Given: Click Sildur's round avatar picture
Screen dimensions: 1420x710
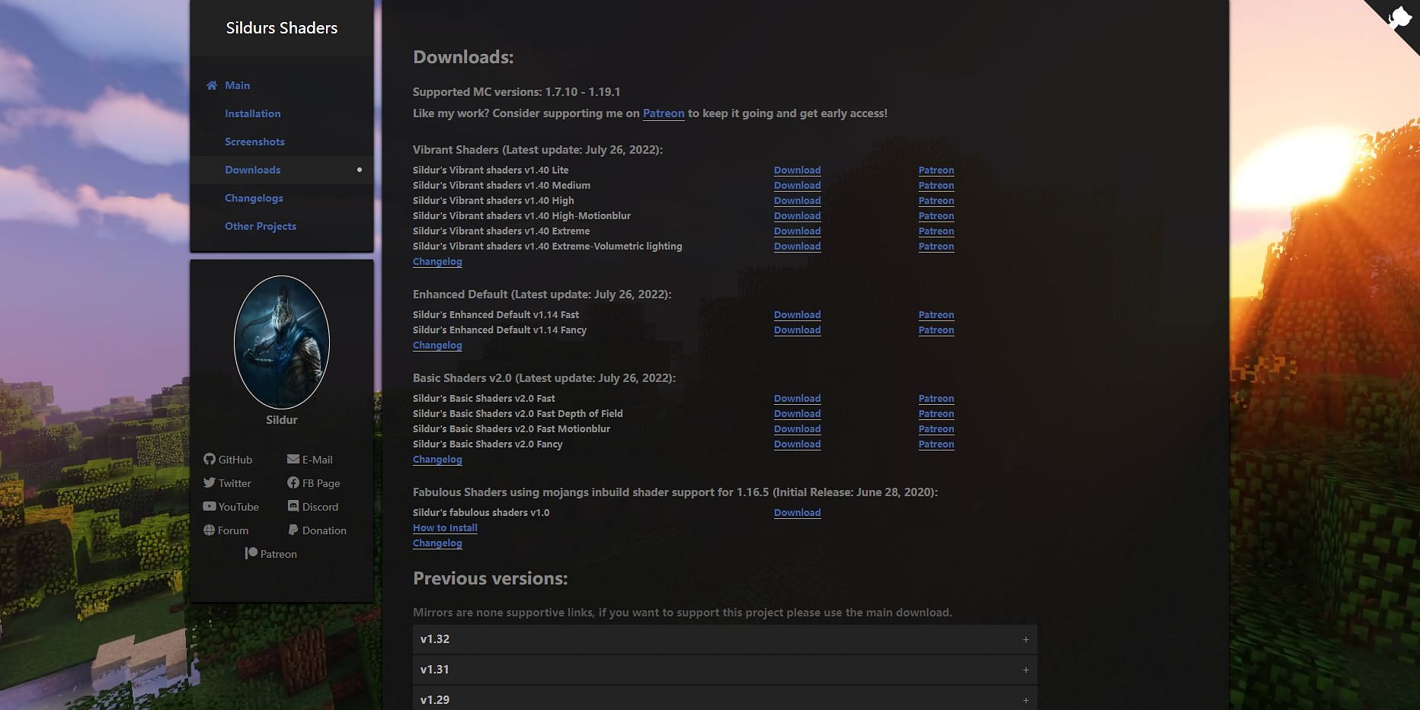Looking at the screenshot, I should [x=282, y=342].
